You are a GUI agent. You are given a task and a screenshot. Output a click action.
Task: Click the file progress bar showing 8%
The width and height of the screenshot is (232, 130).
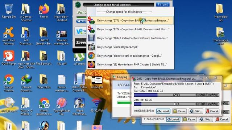click(177, 104)
